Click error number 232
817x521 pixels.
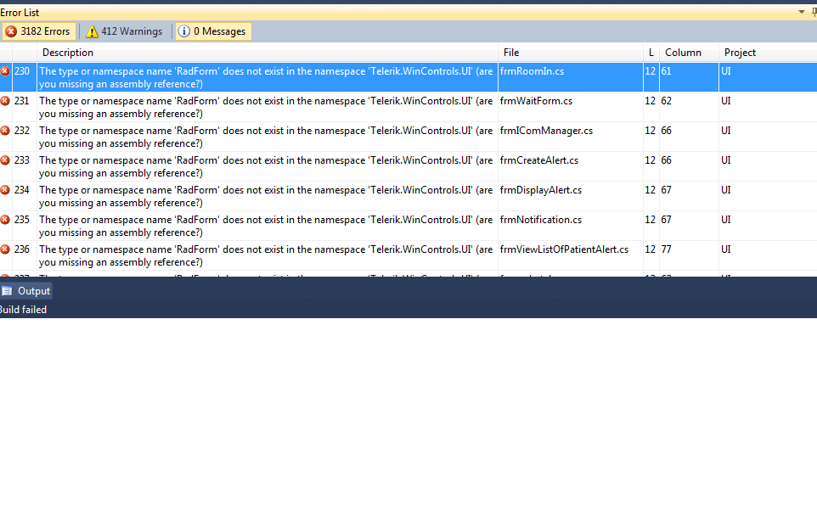(x=22, y=131)
